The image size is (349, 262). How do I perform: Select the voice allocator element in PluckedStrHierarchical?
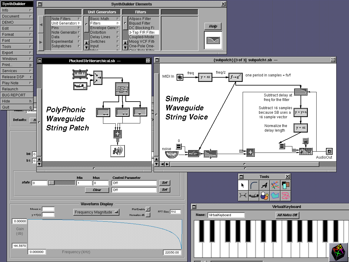122,89
